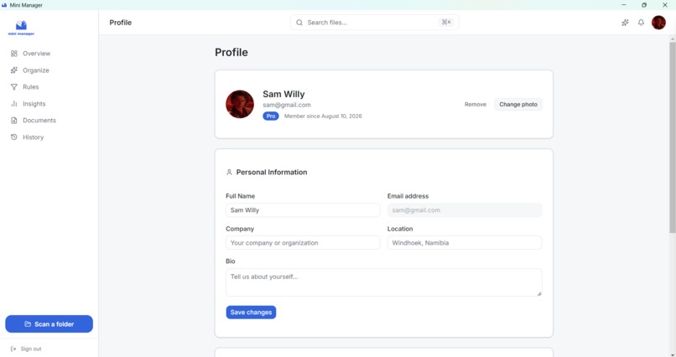The height and width of the screenshot is (357, 676).
Task: Click the Profile title in top bar
Action: pyautogui.click(x=120, y=23)
